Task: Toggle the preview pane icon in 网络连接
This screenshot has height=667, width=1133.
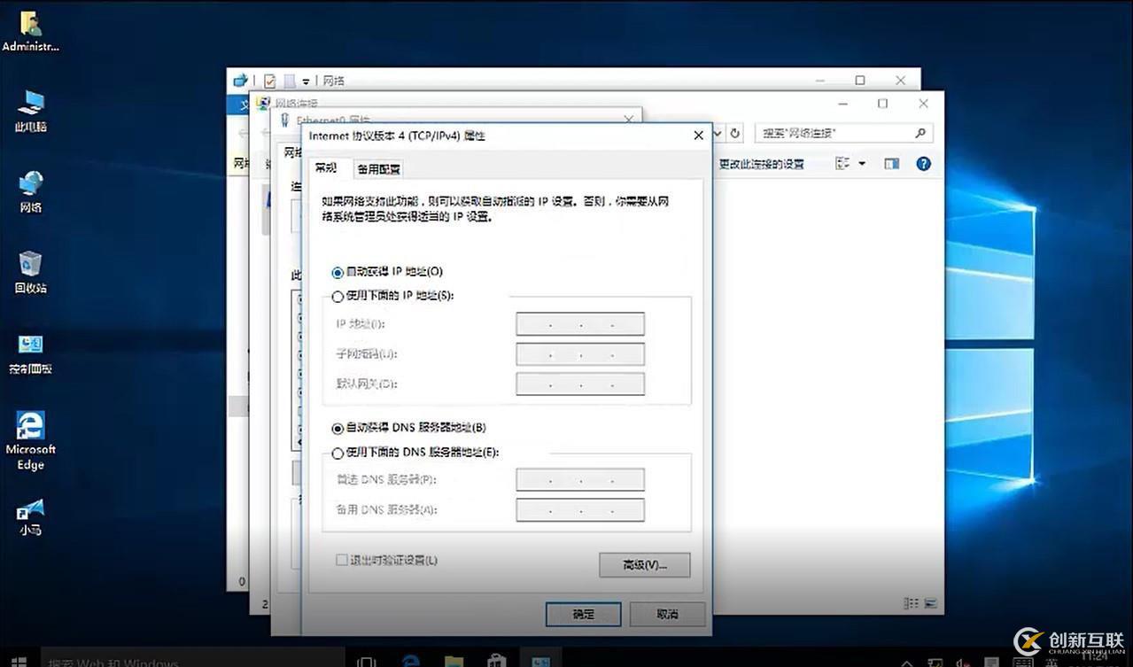Action: tap(892, 164)
